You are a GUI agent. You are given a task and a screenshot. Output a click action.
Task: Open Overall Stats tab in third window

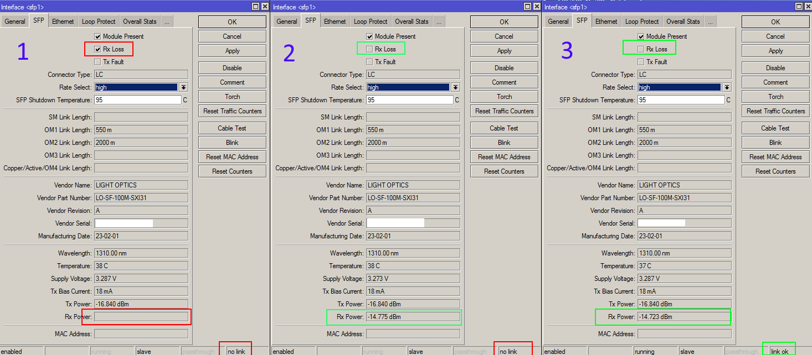point(683,22)
